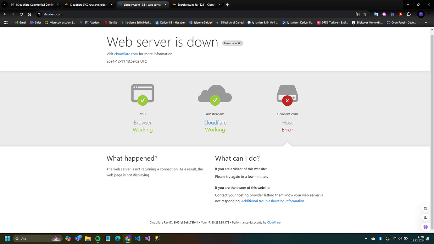Open the Chrome profile avatar
Screen dimensions: 434x244
click(x=421, y=14)
